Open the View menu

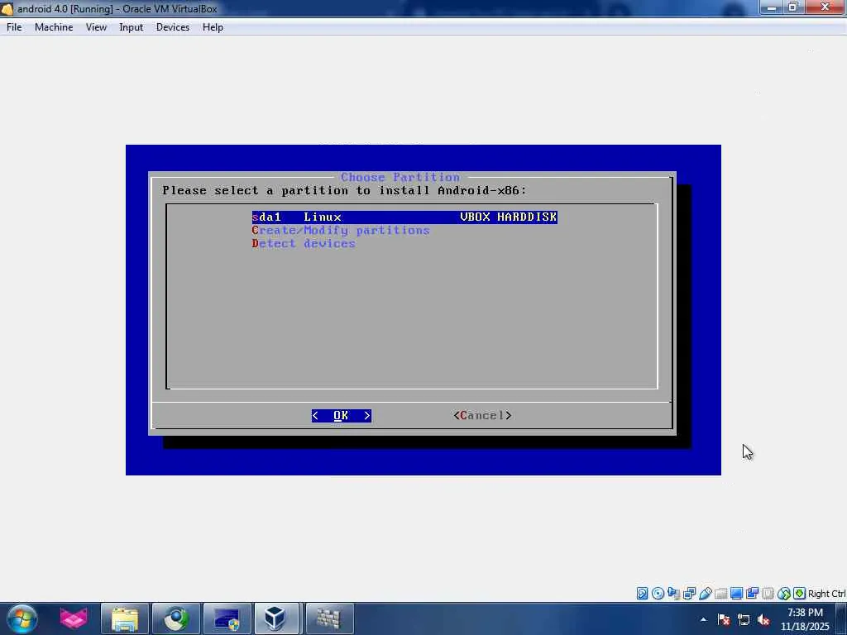[x=96, y=27]
